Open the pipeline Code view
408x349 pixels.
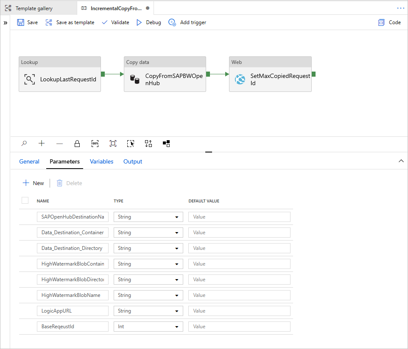(389, 22)
